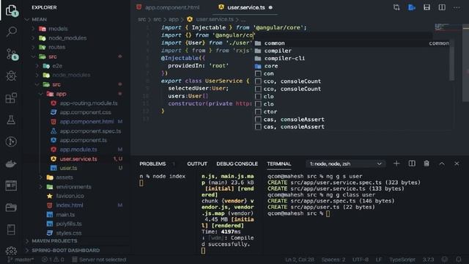Open polyfills.ts file
The height and width of the screenshot is (264, 469).
(69, 224)
